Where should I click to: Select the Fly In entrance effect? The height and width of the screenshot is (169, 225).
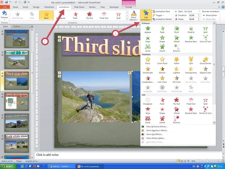coord(176,30)
